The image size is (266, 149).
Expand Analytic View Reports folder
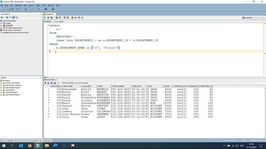coord(1,83)
